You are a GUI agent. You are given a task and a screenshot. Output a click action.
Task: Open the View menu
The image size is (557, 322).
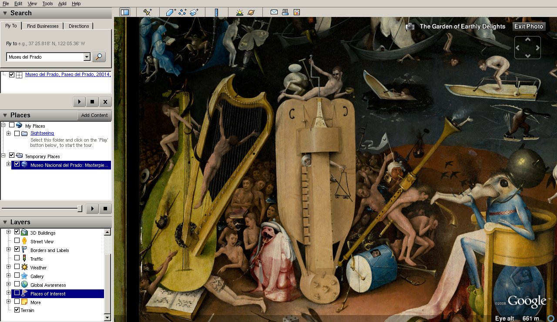(32, 3)
